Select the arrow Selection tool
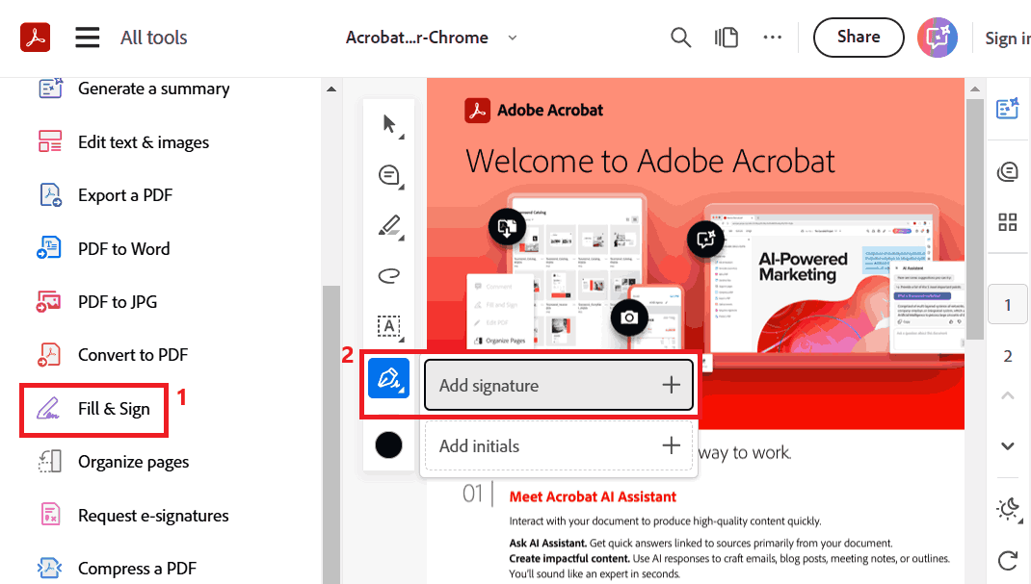 [x=388, y=123]
